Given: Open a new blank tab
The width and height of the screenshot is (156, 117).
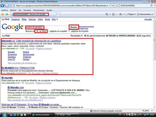Looking at the screenshot, I should pyautogui.click(x=58, y=15).
